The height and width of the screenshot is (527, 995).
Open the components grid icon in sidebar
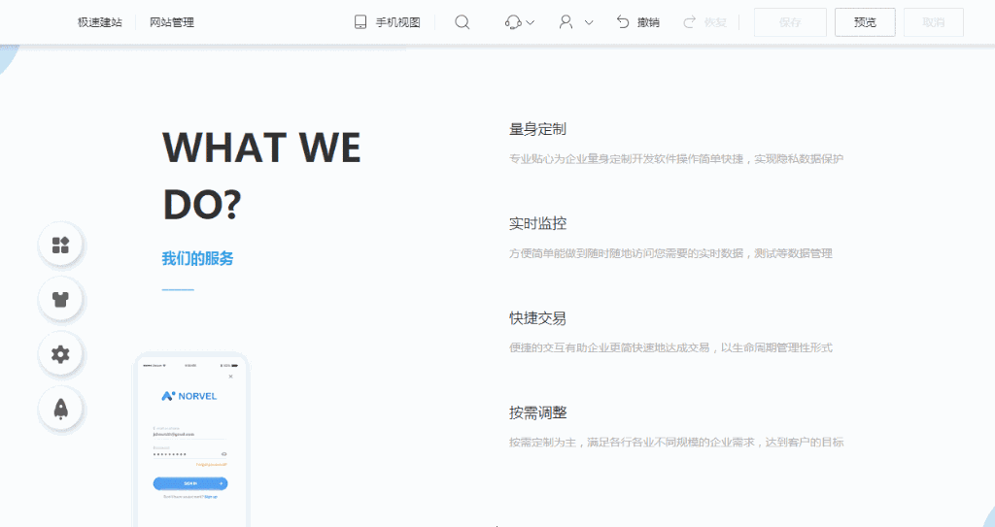click(60, 245)
